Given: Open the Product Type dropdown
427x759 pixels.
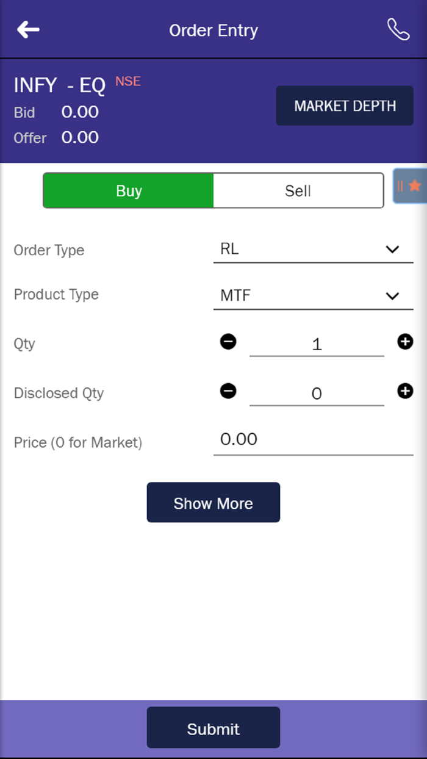Looking at the screenshot, I should click(x=313, y=295).
